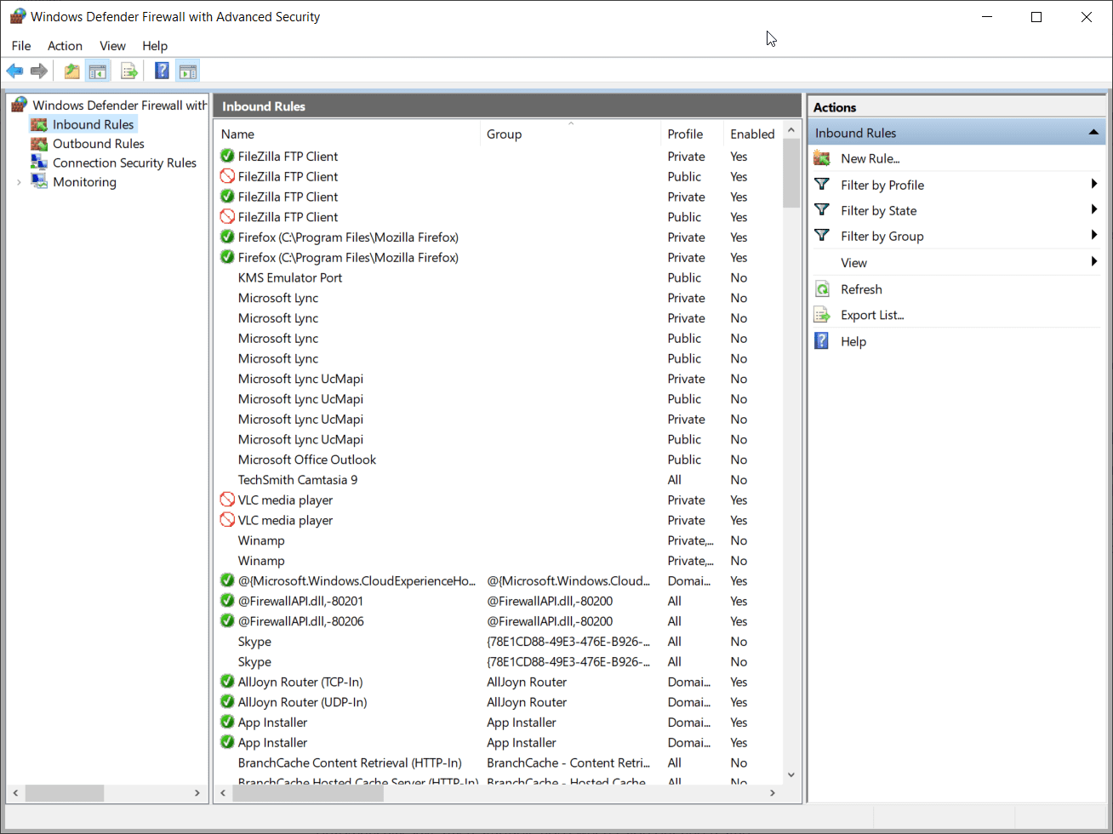1113x834 pixels.
Task: Click the rules list scroll up arrow
Action: click(x=791, y=130)
